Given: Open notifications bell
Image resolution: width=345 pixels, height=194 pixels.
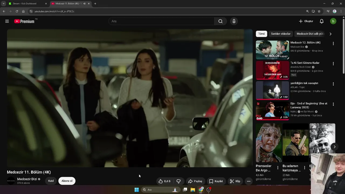Looking at the screenshot, I should 322,21.
